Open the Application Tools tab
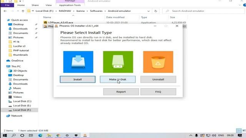246x138 pixels. tap(70, 5)
